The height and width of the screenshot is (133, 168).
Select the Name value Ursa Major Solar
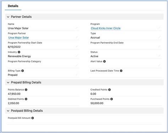pyautogui.click(x=18, y=28)
